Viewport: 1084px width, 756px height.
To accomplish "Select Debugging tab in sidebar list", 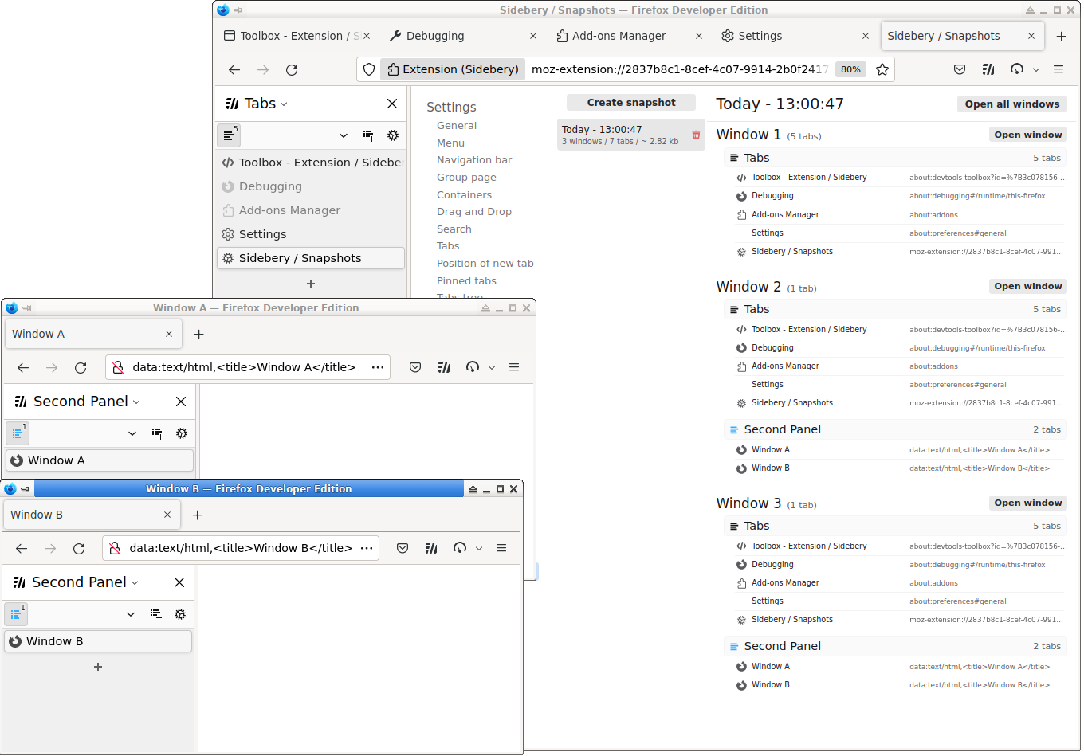I will pyautogui.click(x=311, y=186).
